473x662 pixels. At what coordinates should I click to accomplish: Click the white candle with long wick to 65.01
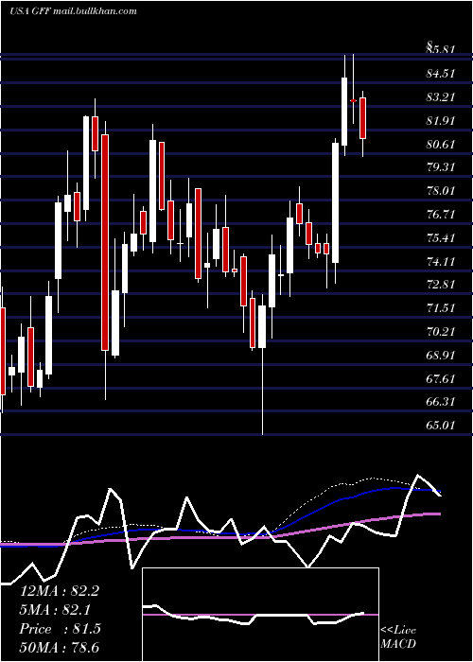click(x=262, y=326)
